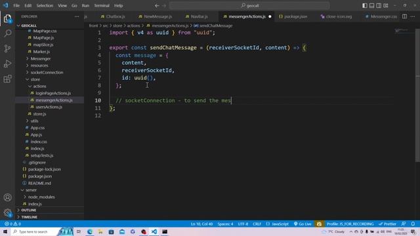Open the Help menu

pos(118,6)
